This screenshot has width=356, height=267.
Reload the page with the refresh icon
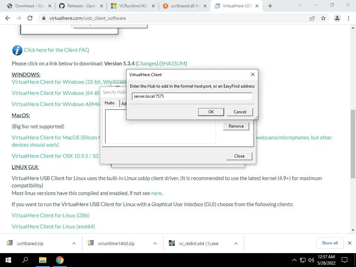point(30,18)
